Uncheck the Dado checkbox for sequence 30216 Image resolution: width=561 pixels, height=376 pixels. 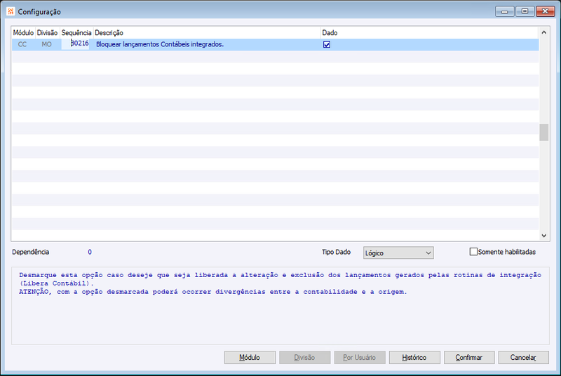tap(327, 44)
